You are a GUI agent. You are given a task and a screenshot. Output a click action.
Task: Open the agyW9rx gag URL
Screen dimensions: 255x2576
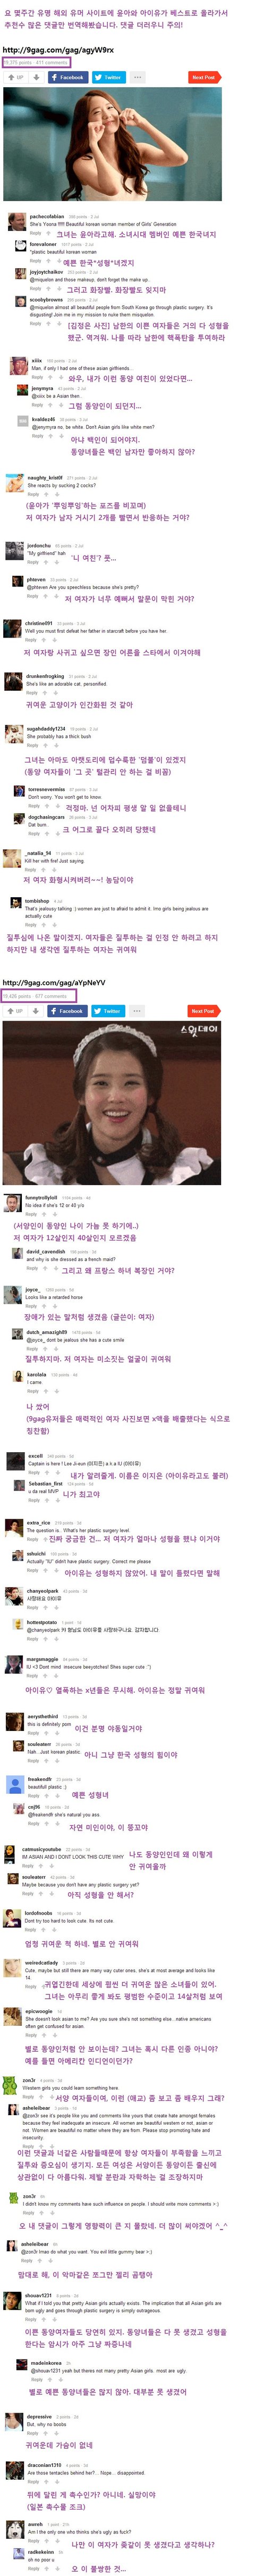coord(57,49)
